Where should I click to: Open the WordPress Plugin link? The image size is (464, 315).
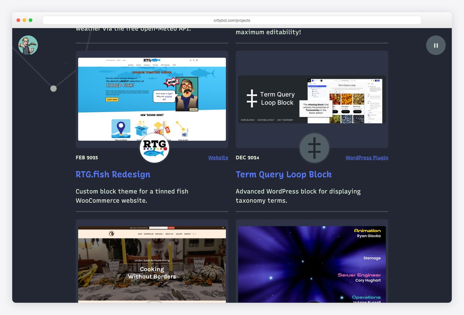367,158
